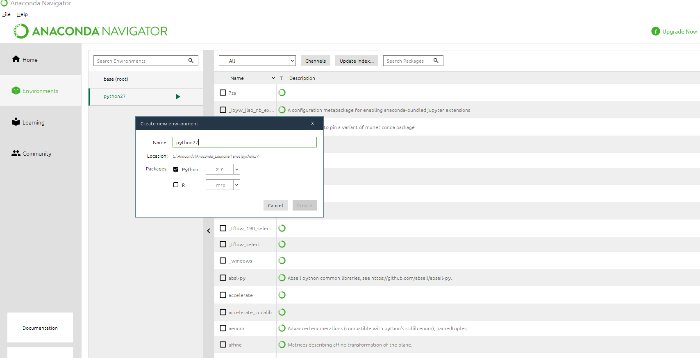Click the Cancel button in dialog
Image resolution: width=700 pixels, height=358 pixels.
275,205
